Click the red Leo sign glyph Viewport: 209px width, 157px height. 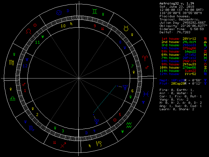tap(28, 31)
